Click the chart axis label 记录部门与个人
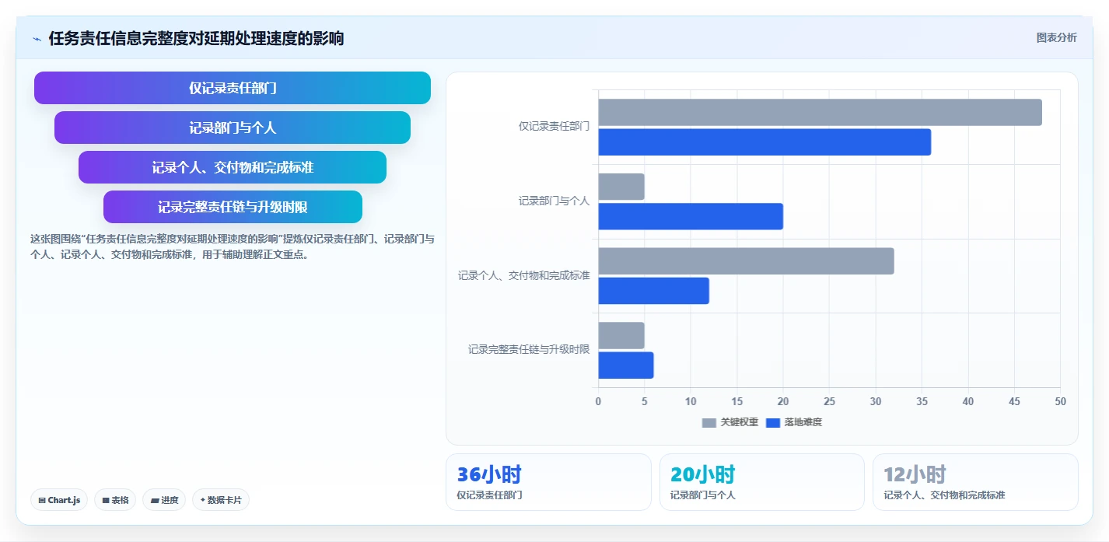 (x=554, y=201)
